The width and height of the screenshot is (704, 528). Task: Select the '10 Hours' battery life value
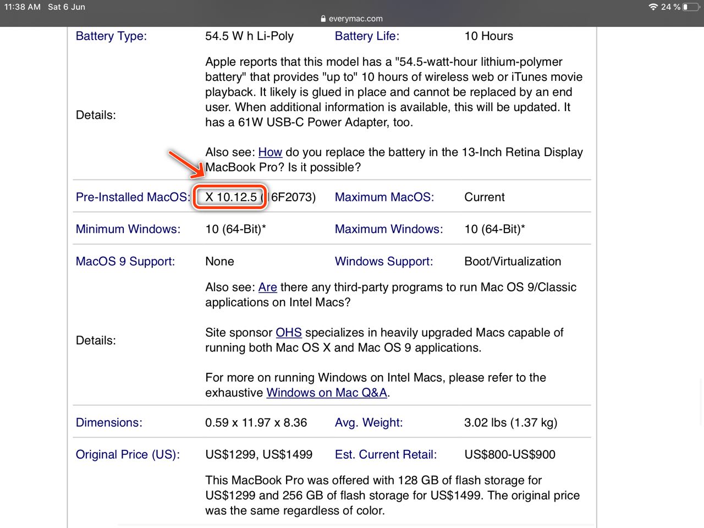coord(489,36)
